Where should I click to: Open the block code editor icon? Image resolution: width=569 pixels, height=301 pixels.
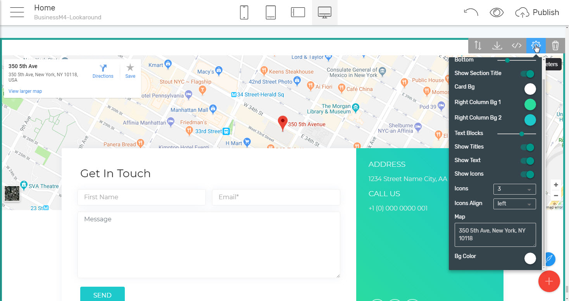[516, 46]
